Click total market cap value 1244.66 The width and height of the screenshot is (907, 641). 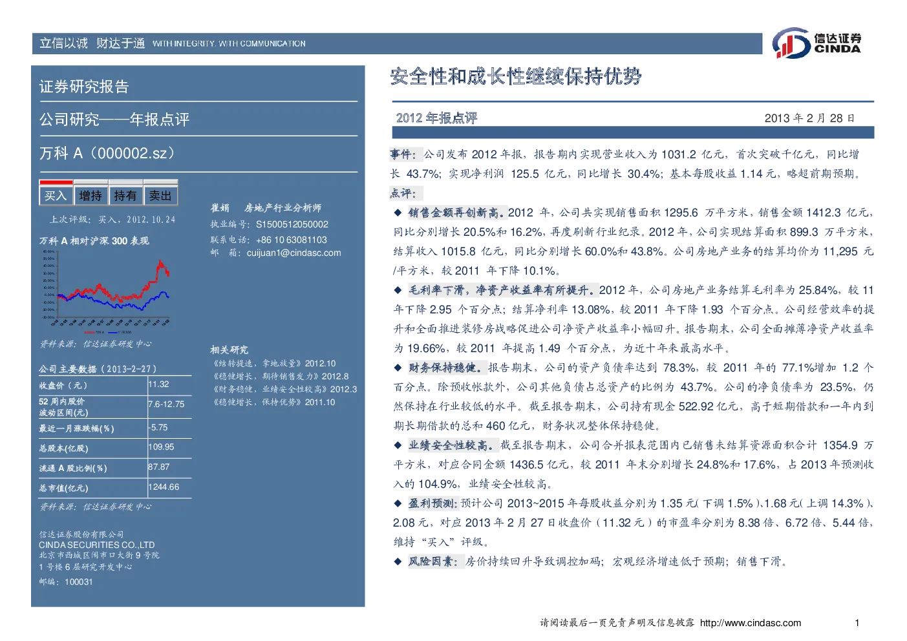point(164,487)
